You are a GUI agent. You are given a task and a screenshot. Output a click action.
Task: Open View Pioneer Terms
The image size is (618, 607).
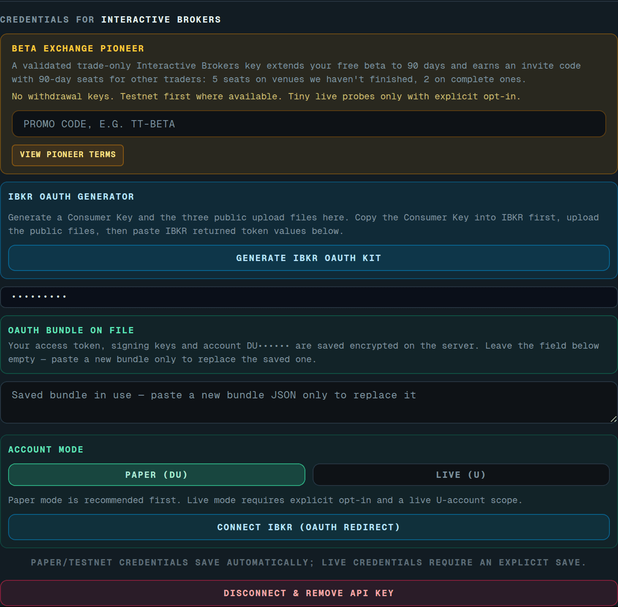pos(68,155)
